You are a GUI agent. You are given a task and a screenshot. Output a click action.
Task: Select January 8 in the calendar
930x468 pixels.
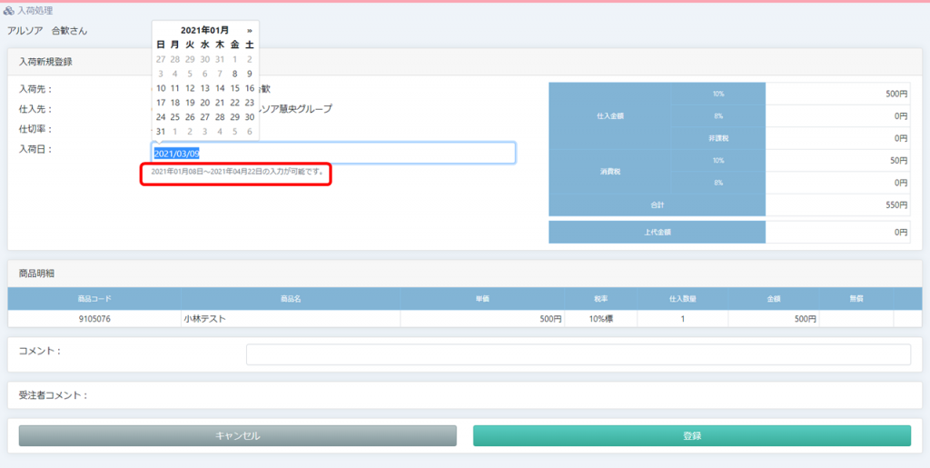click(x=234, y=74)
